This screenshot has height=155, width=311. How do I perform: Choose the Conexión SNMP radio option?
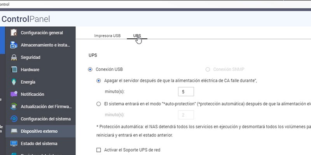tap(208, 69)
